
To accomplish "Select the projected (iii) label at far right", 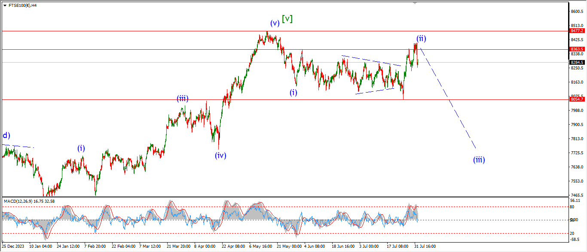I will tap(479, 160).
